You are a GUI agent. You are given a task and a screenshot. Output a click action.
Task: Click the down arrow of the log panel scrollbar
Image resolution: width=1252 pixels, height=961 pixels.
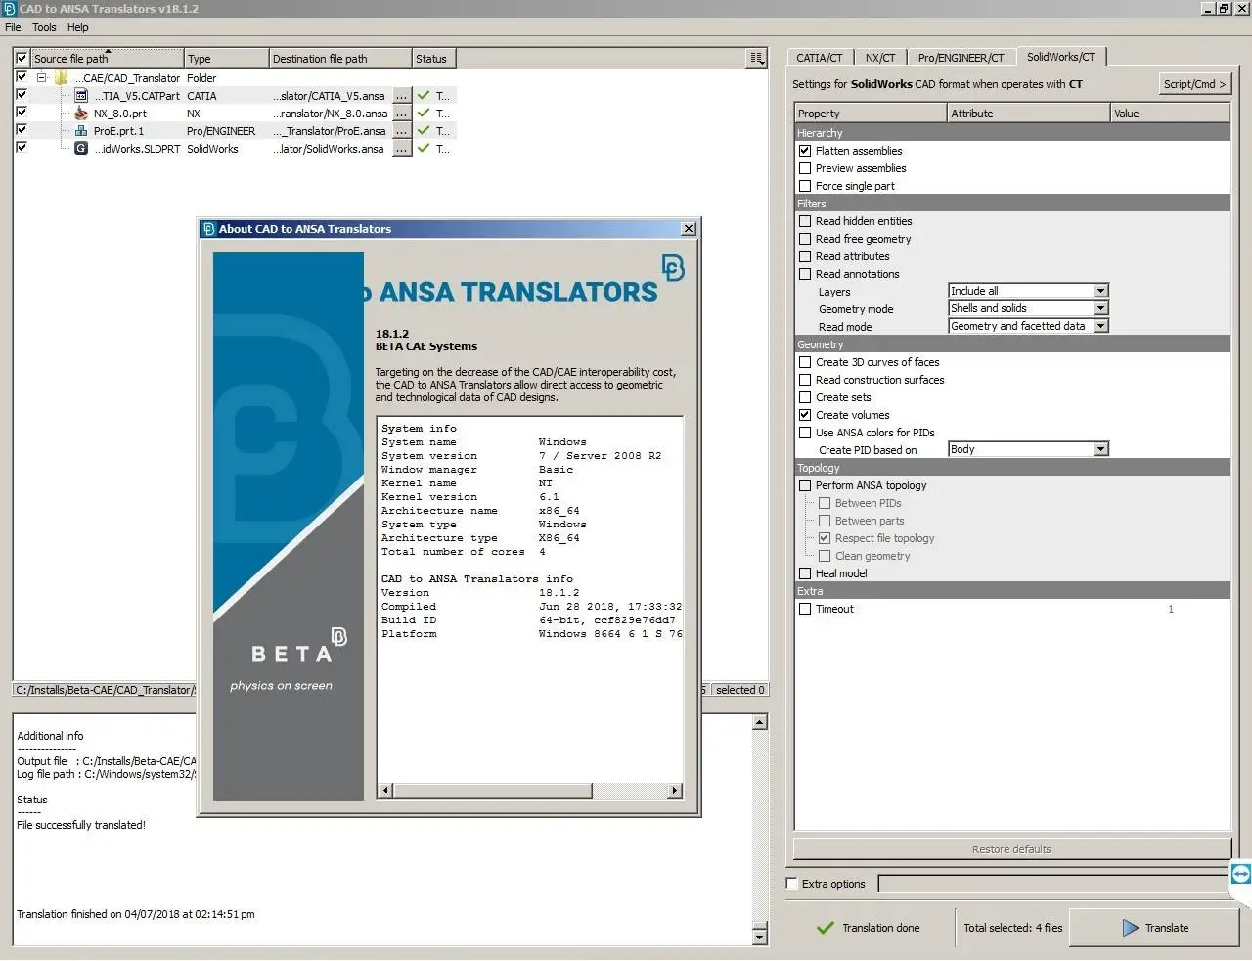760,938
